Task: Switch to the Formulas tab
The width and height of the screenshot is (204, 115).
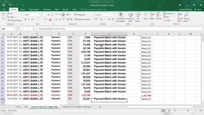Action: (47, 10)
